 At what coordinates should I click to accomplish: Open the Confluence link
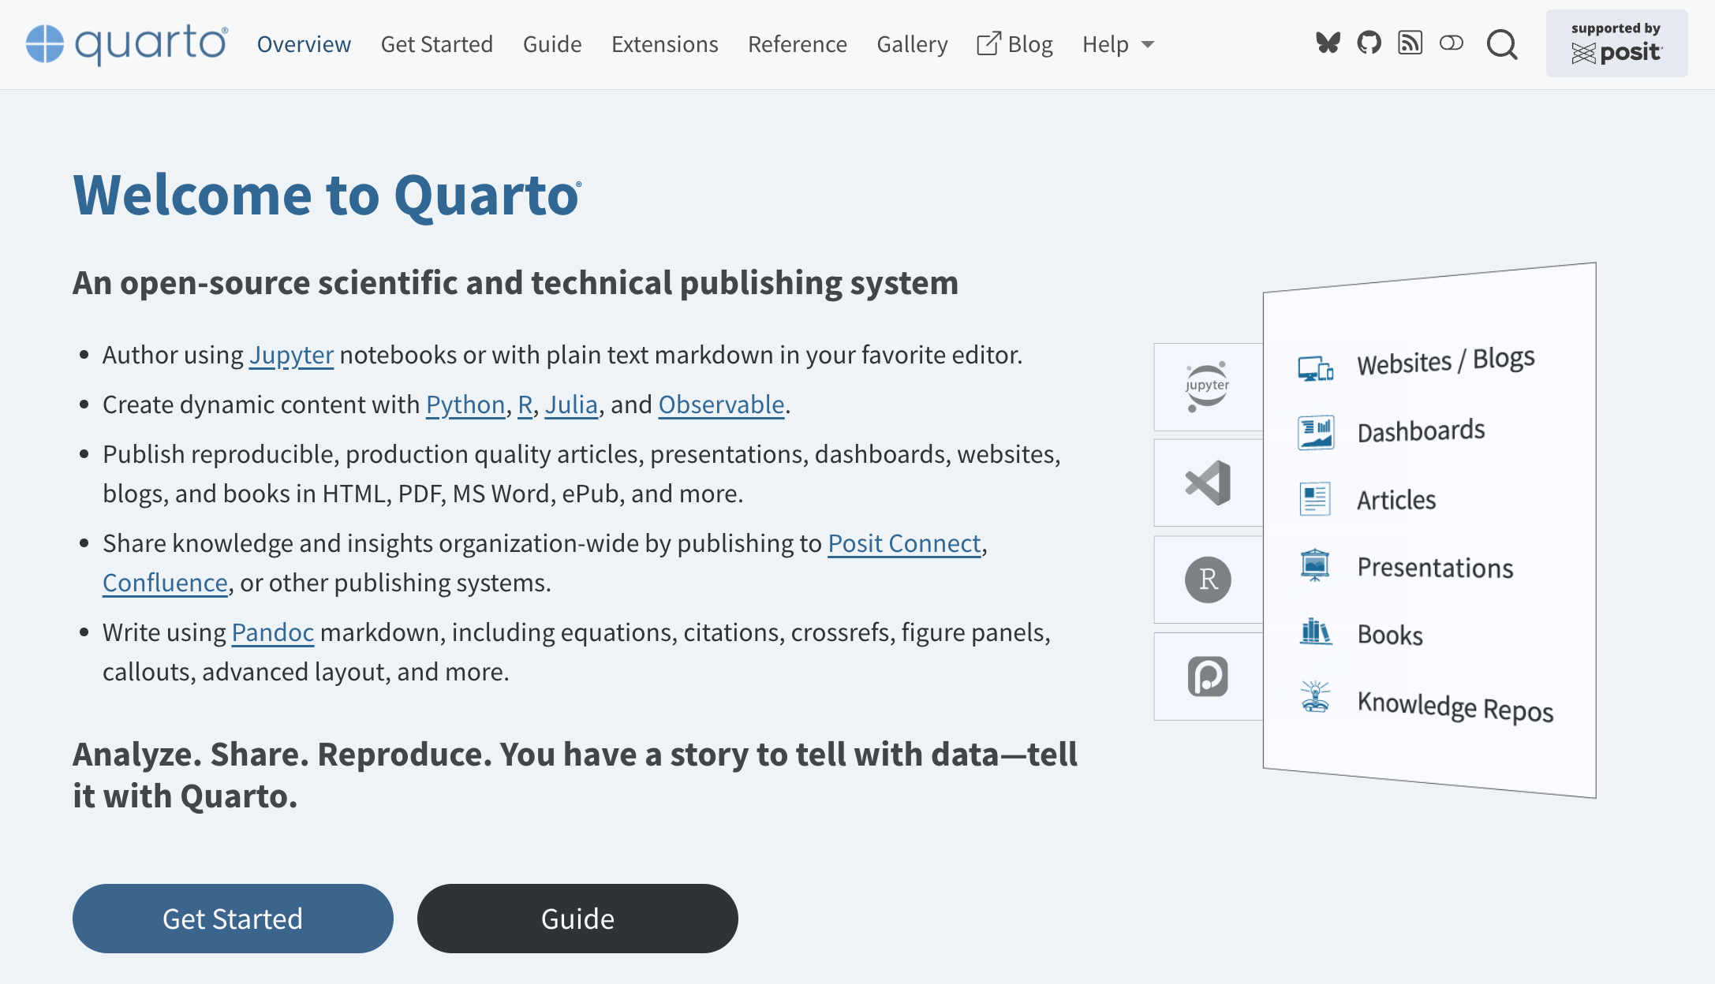pyautogui.click(x=165, y=583)
